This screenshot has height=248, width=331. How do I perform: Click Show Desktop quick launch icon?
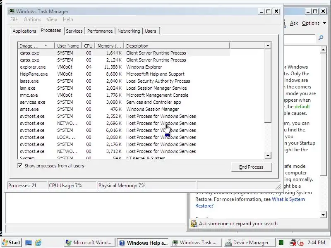pyautogui.click(x=29, y=243)
